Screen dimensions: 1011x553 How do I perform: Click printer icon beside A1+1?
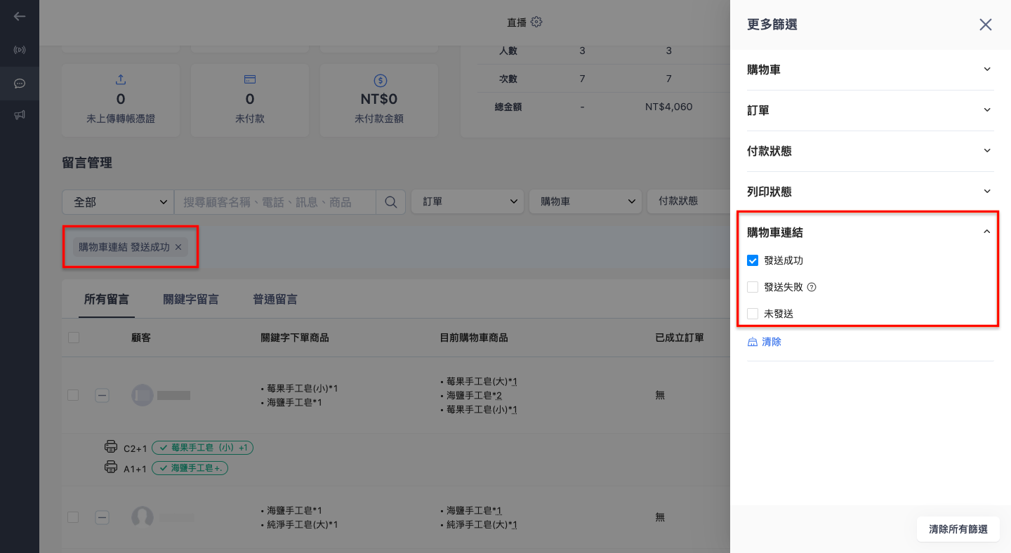tap(111, 467)
